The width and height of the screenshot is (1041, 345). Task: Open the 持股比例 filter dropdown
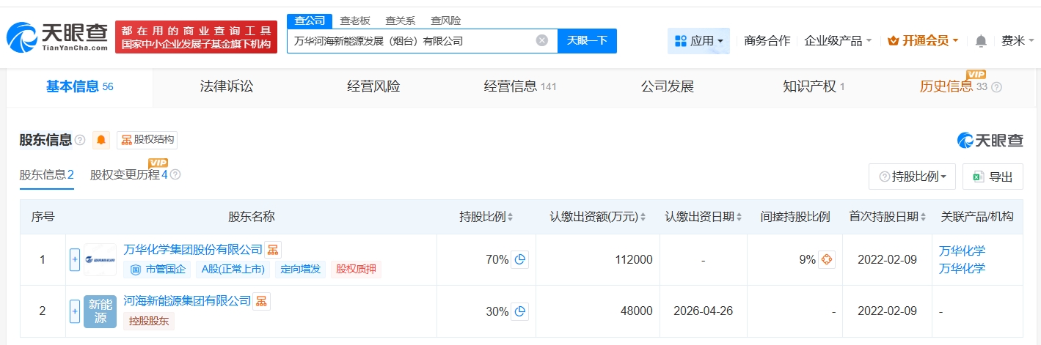point(912,177)
